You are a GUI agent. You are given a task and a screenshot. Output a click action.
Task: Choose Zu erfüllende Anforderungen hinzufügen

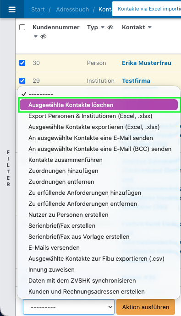click(x=99, y=193)
